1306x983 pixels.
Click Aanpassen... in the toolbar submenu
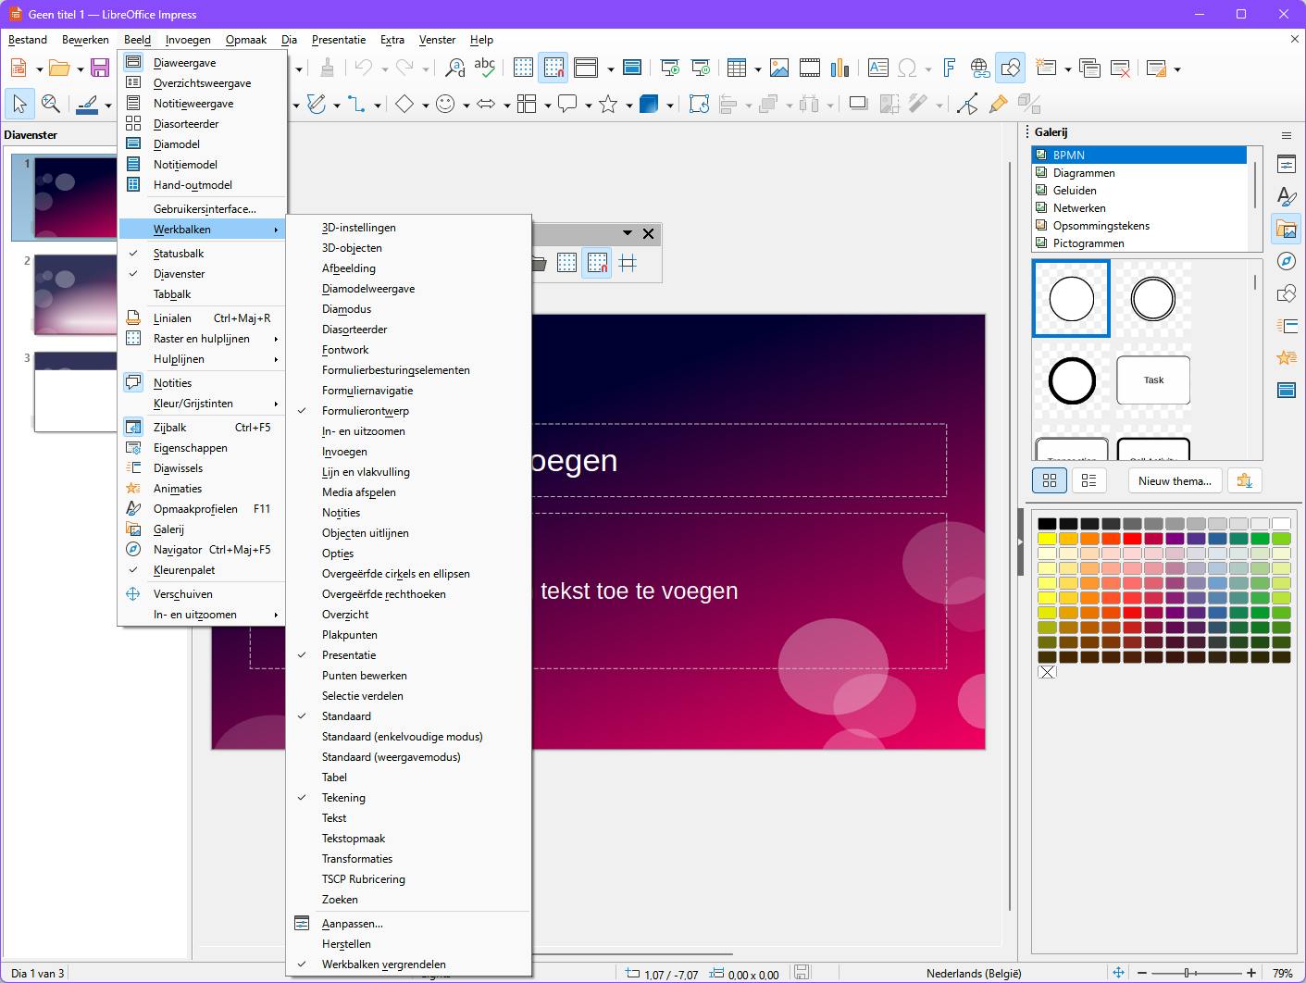352,924
